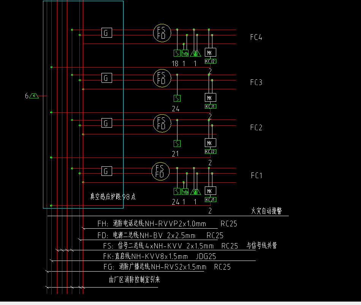Image resolution: width=361 pixels, height=305 pixels.
Task: Select the text 由厂区消防控制室引来
Action: click(x=135, y=280)
